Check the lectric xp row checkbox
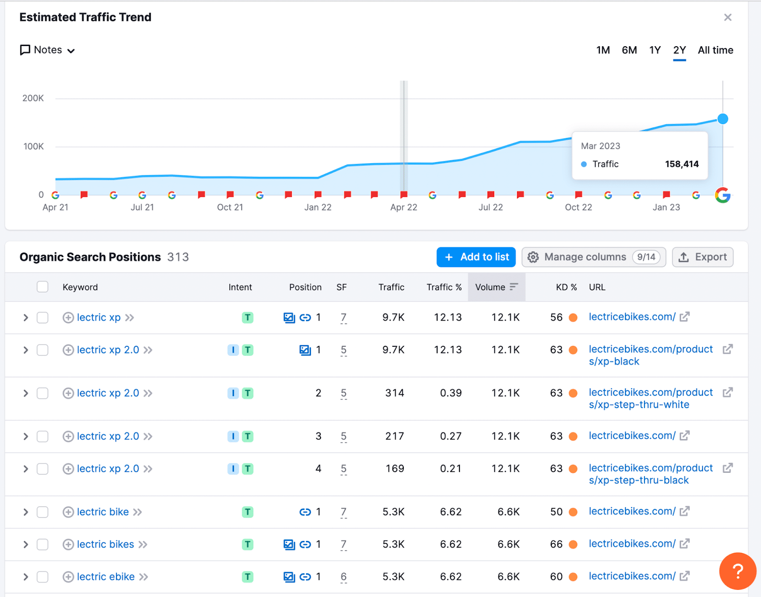The width and height of the screenshot is (761, 597). [x=42, y=317]
